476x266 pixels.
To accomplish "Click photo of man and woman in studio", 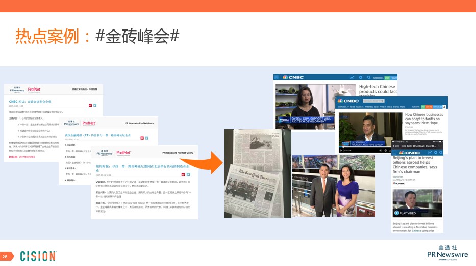I will click(x=334, y=186).
